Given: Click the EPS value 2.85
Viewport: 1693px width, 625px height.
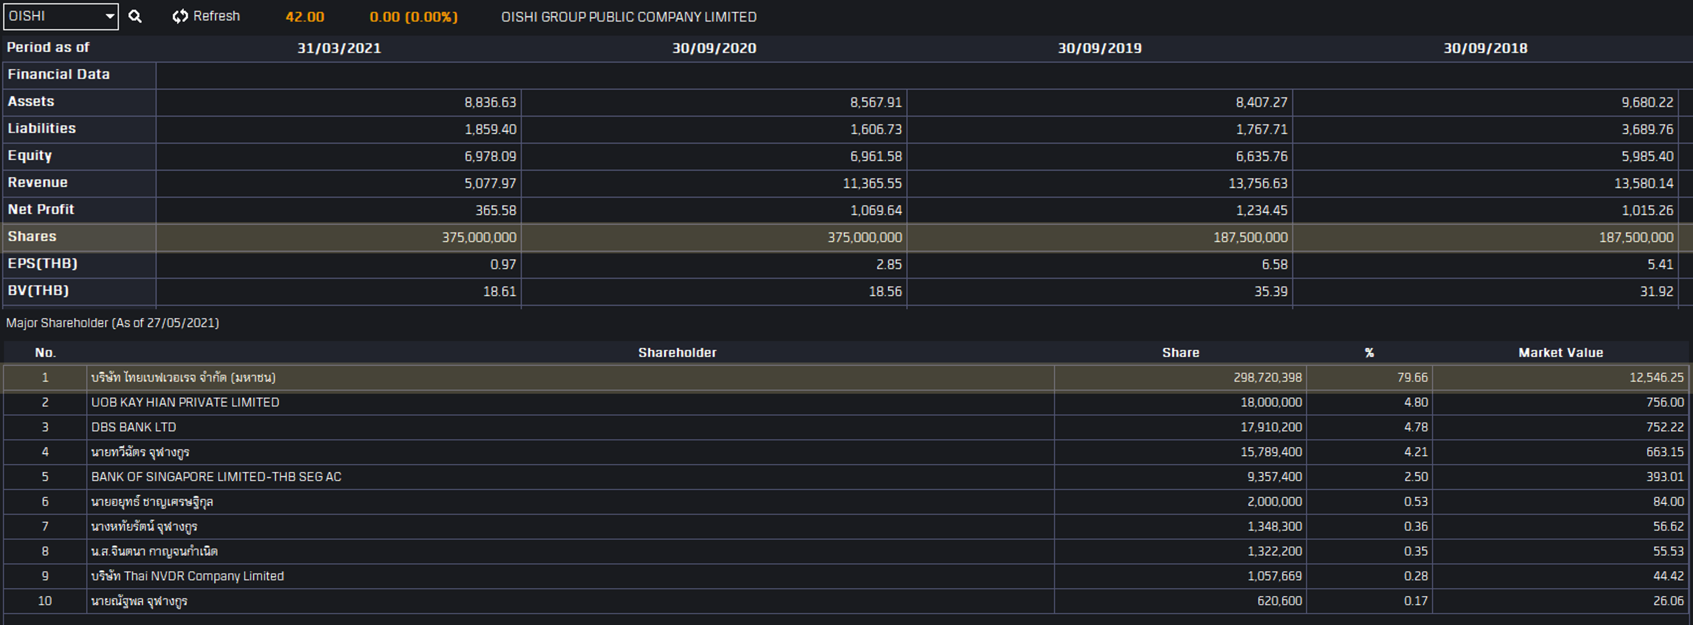Looking at the screenshot, I should tap(889, 264).
